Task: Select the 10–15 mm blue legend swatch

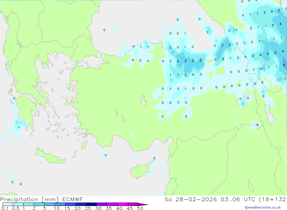Action: point(60,204)
